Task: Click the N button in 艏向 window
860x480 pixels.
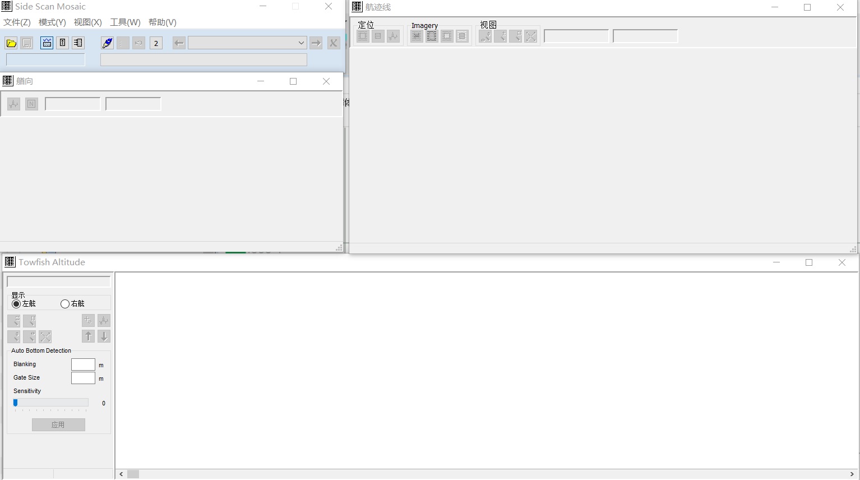Action: pos(31,104)
